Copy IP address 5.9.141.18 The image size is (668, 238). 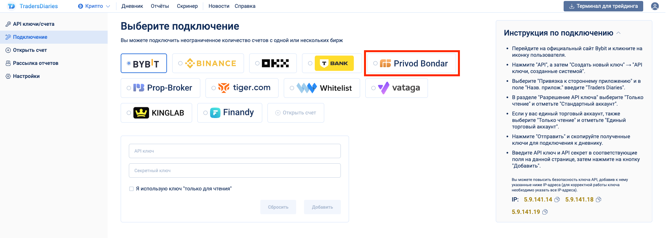(x=599, y=200)
